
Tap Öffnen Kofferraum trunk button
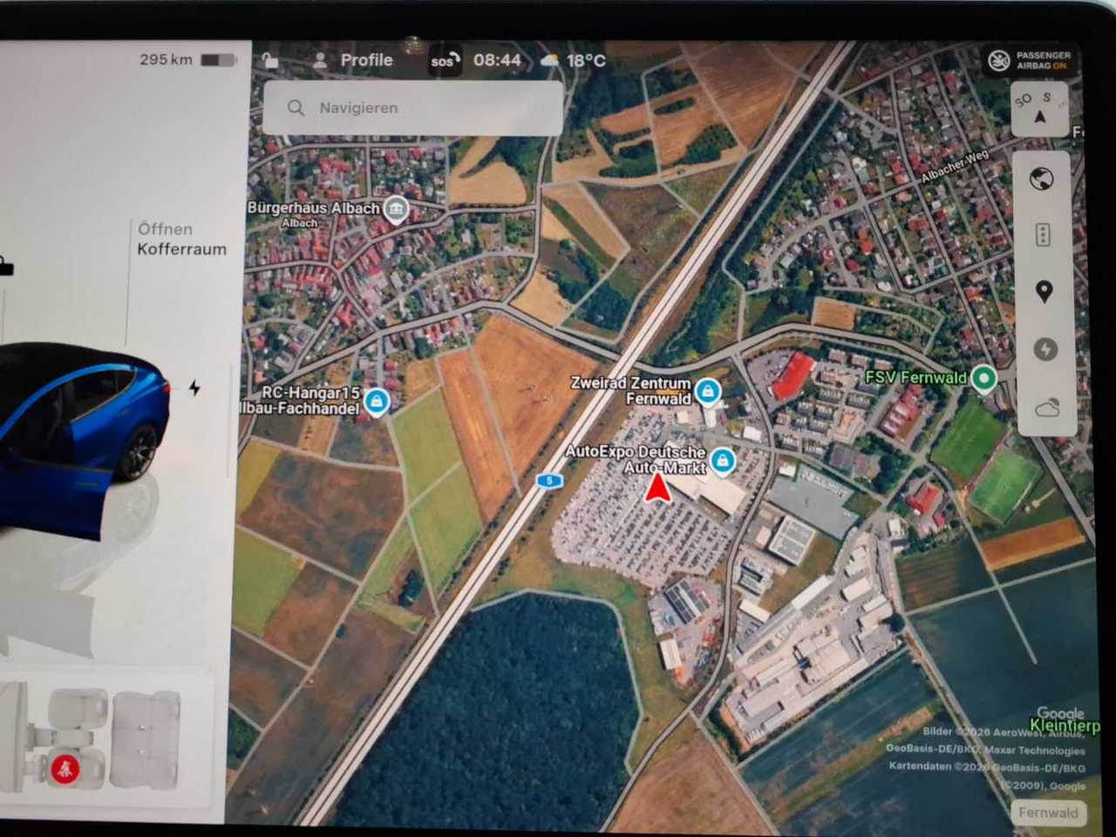181,239
